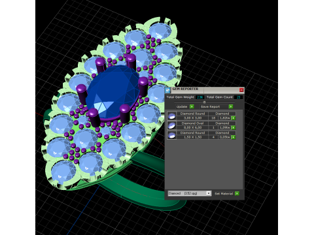
Task: Click the Update button label
Action: pyautogui.click(x=182, y=106)
